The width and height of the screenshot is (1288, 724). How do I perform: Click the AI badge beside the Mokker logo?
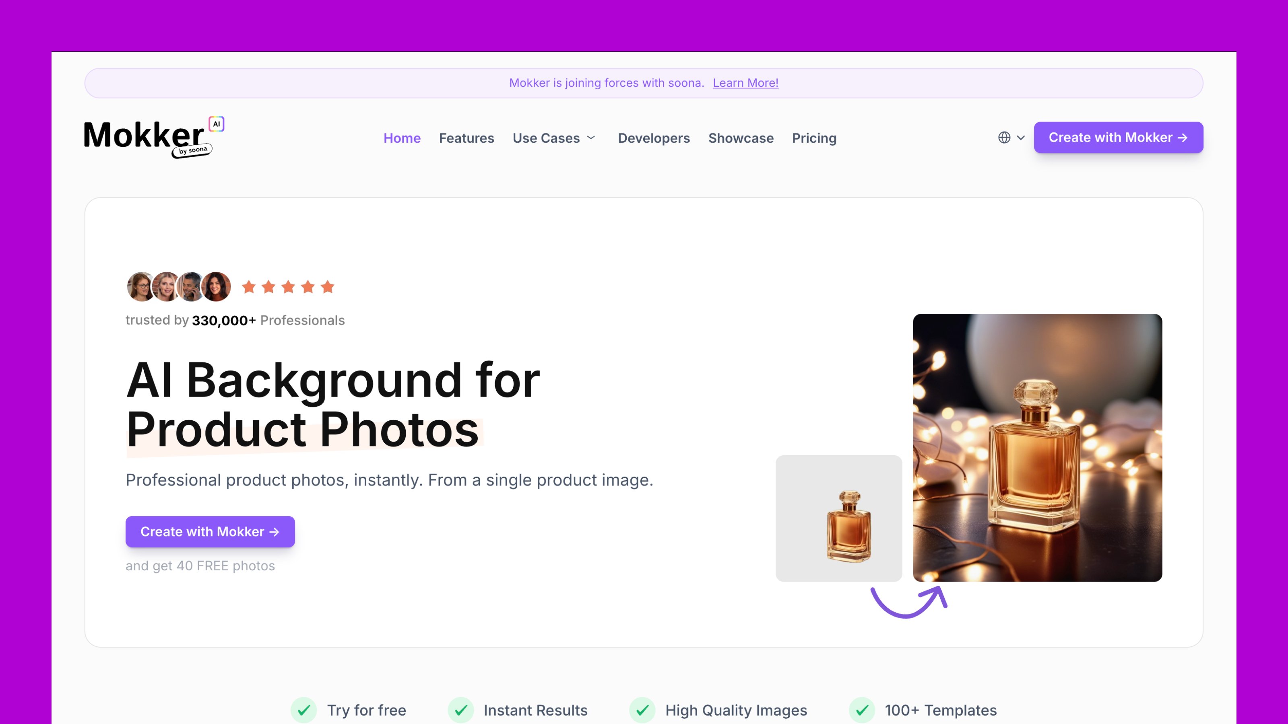tap(217, 124)
